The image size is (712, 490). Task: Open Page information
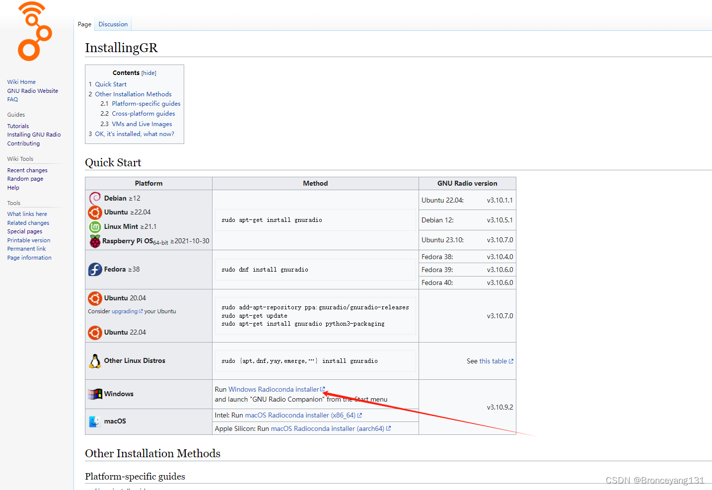click(29, 258)
